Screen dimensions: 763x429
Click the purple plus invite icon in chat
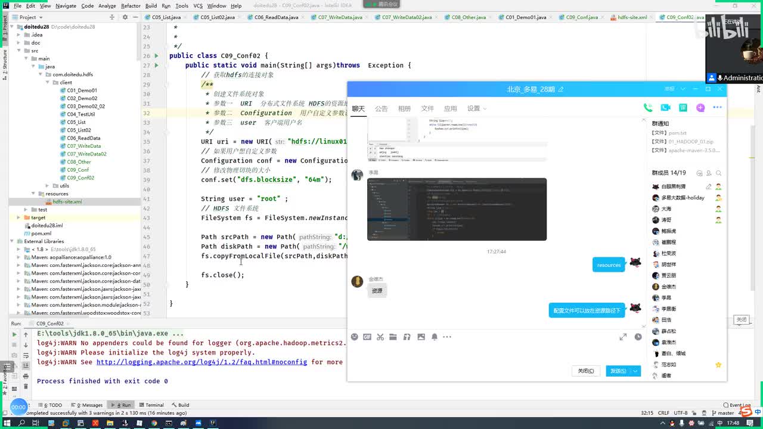coord(700,108)
